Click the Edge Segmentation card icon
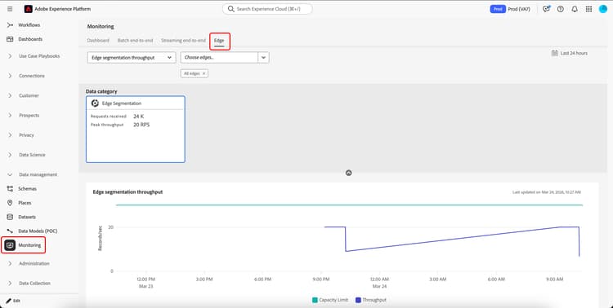This screenshot has height=308, width=613. click(95, 103)
